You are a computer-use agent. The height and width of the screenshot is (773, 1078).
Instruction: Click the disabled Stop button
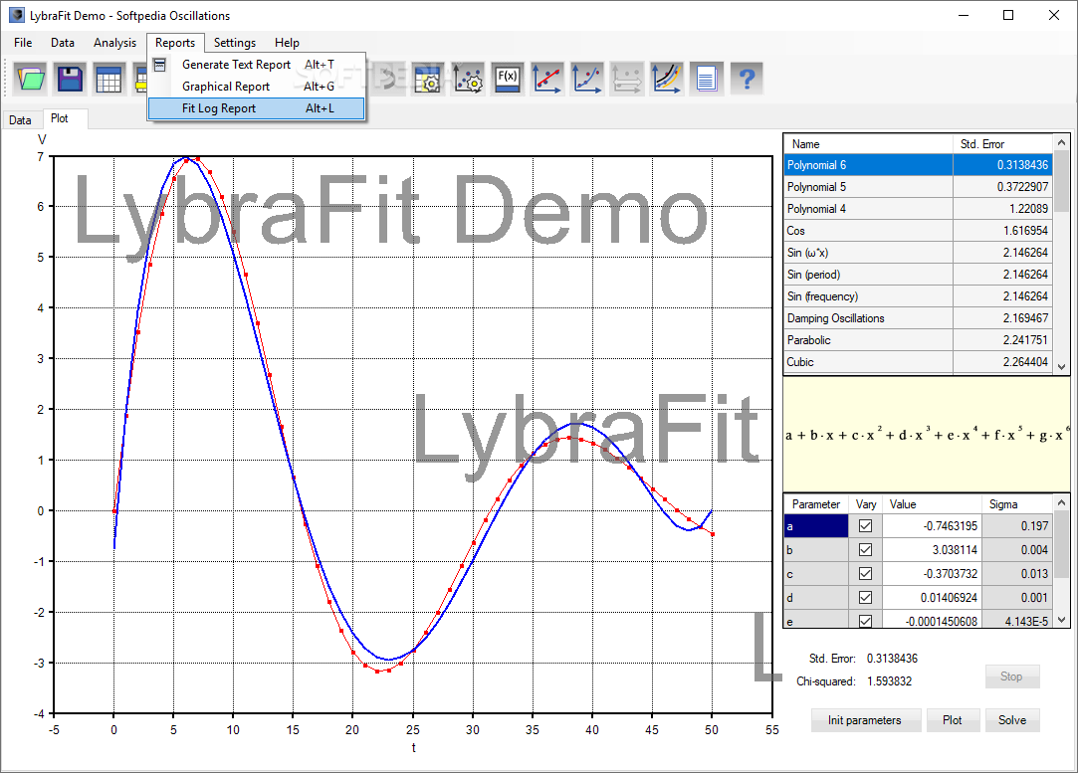[x=1012, y=676]
